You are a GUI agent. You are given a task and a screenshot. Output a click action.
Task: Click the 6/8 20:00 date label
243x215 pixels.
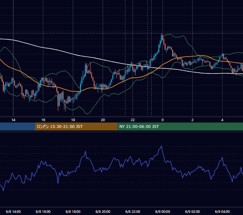point(103,211)
